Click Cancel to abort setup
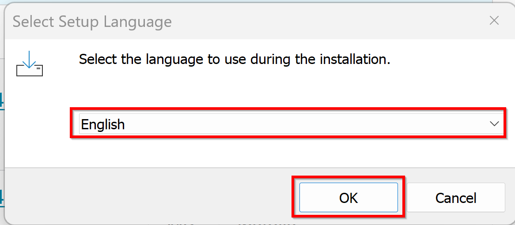Viewport: 515px width, 225px height. (x=456, y=198)
